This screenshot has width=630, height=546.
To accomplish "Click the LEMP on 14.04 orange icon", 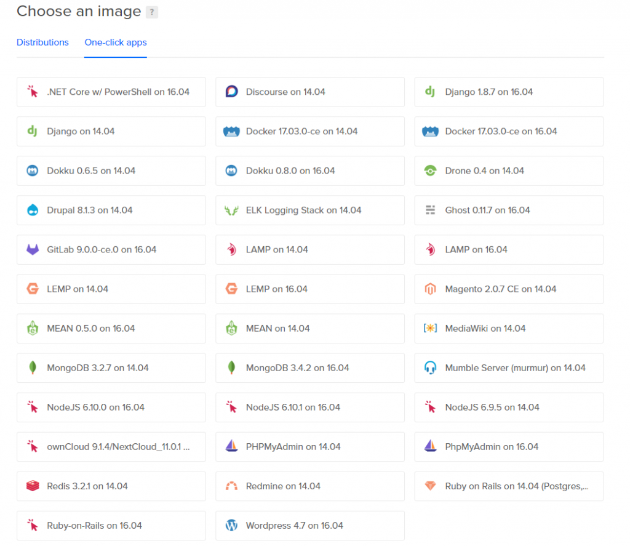I will (33, 289).
